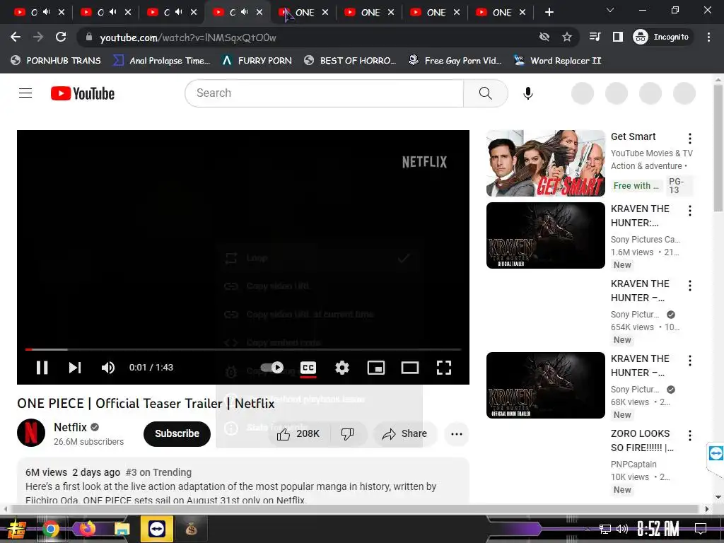The width and height of the screenshot is (724, 543).
Task: Skip to next video
Action: [75, 368]
